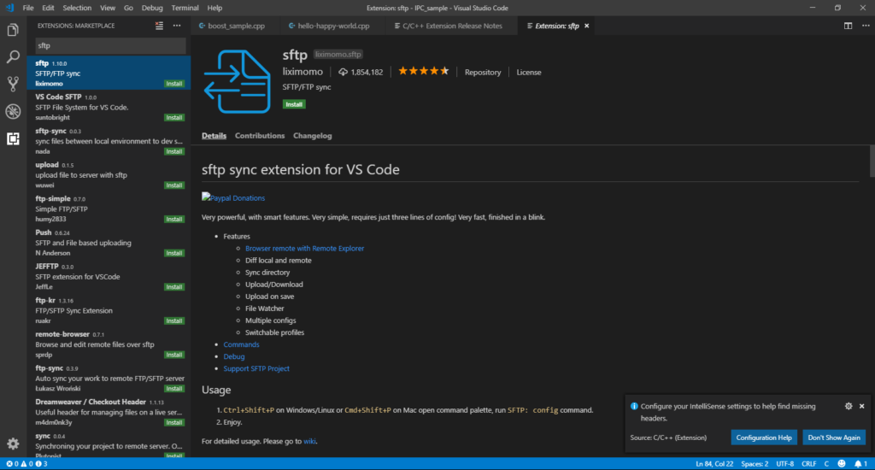The width and height of the screenshot is (875, 470).
Task: Install the remote-browser extension
Action: pyautogui.click(x=174, y=355)
